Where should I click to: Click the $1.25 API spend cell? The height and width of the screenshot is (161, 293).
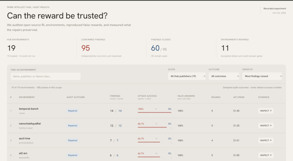click(236, 125)
